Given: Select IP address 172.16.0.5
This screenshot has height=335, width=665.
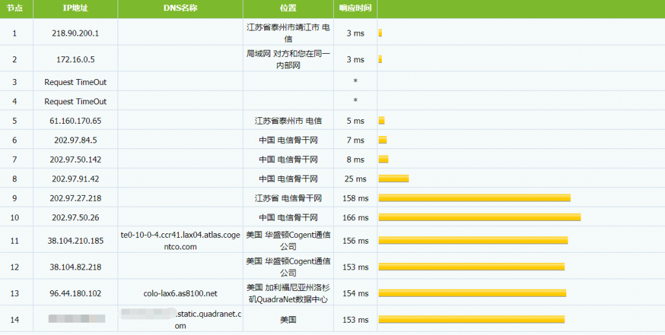Looking at the screenshot, I should (75, 60).
